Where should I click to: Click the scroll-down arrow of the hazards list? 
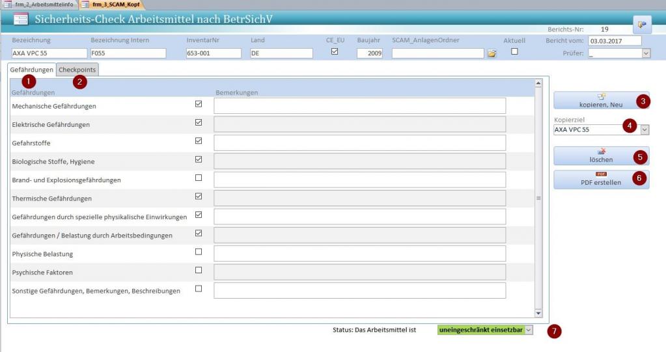coord(538,314)
